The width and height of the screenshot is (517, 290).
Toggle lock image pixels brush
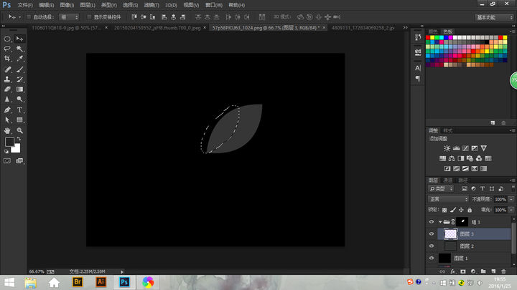pos(453,210)
